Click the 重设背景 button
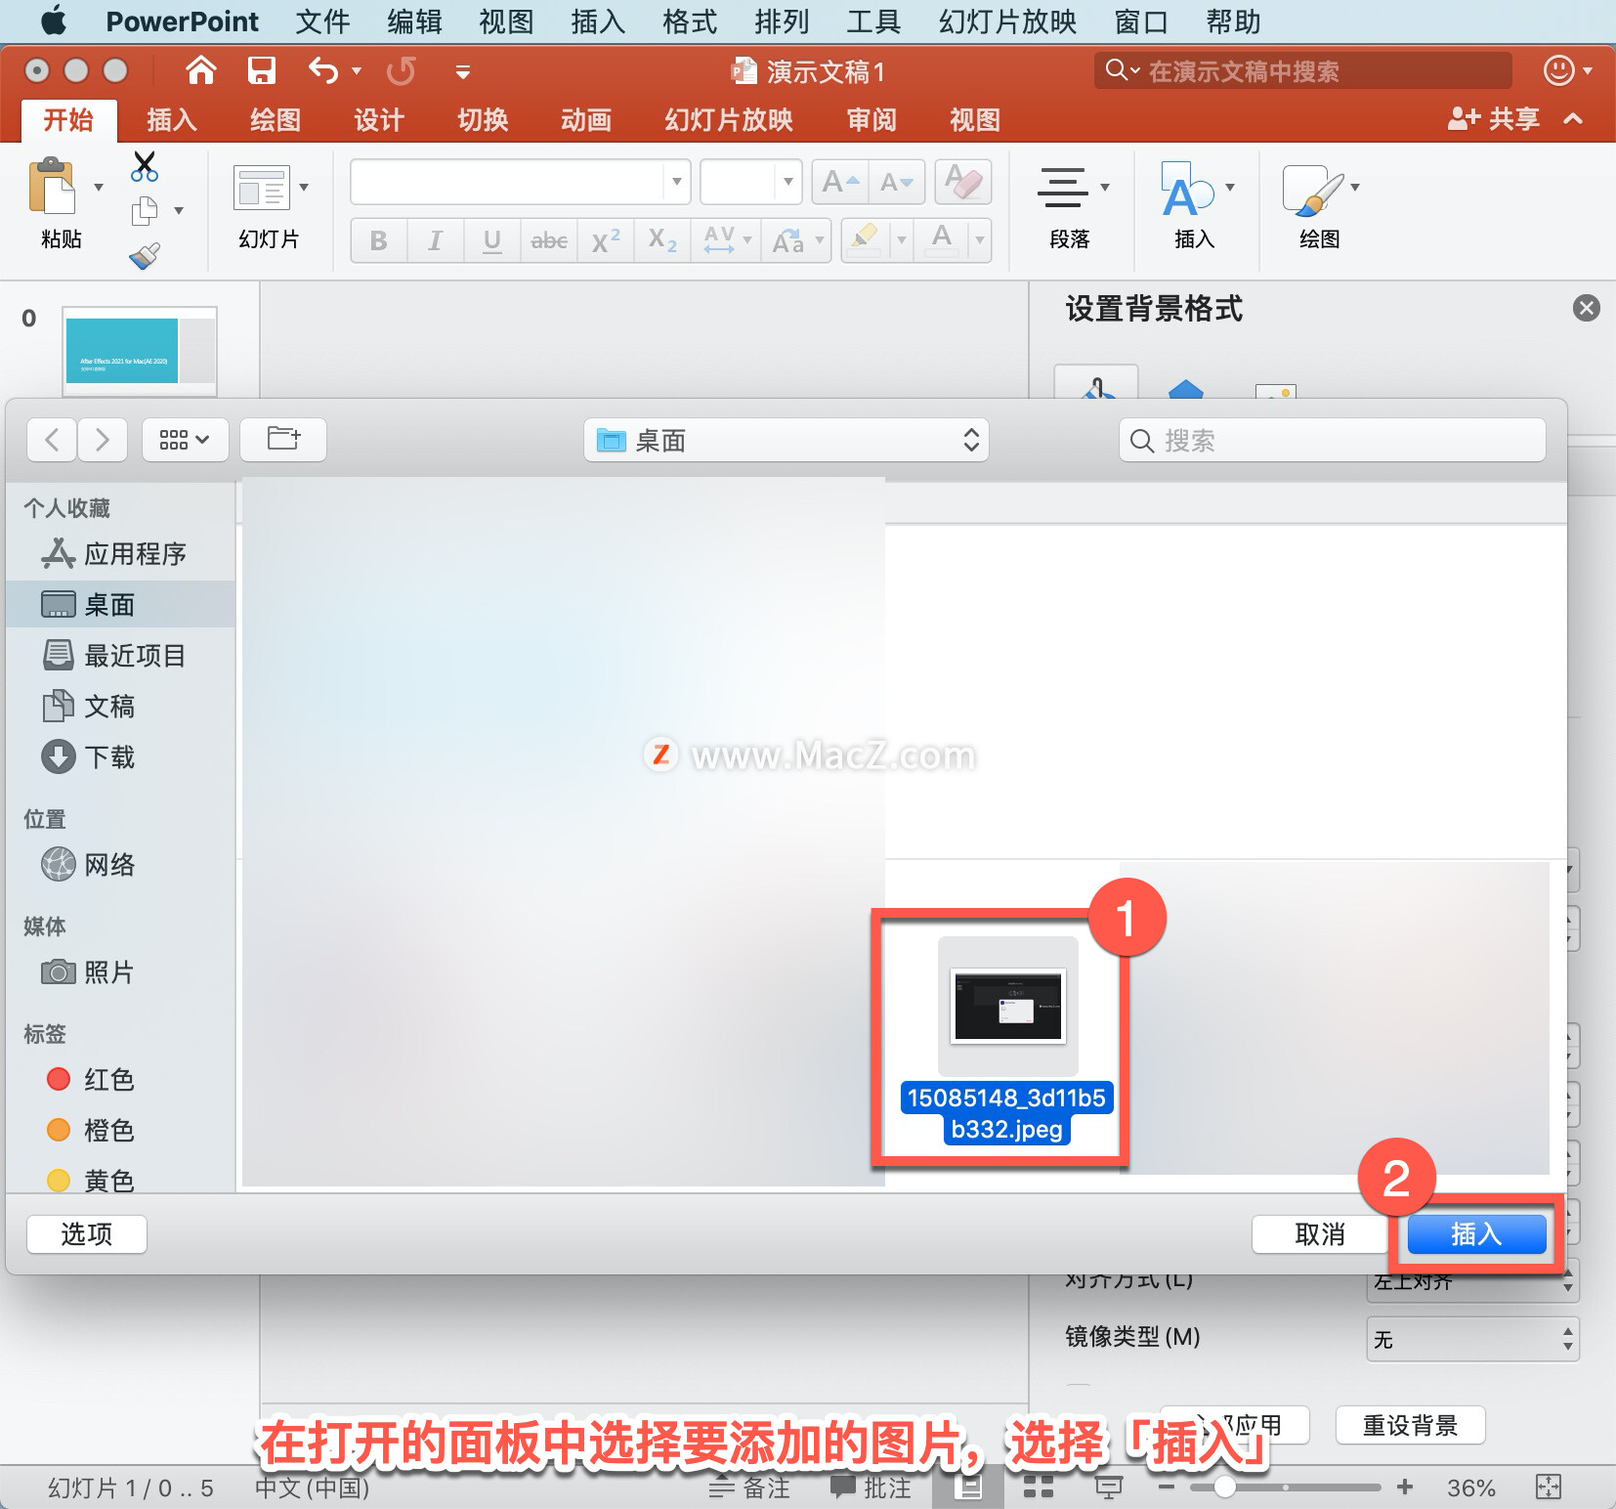1616x1509 pixels. [x=1410, y=1425]
